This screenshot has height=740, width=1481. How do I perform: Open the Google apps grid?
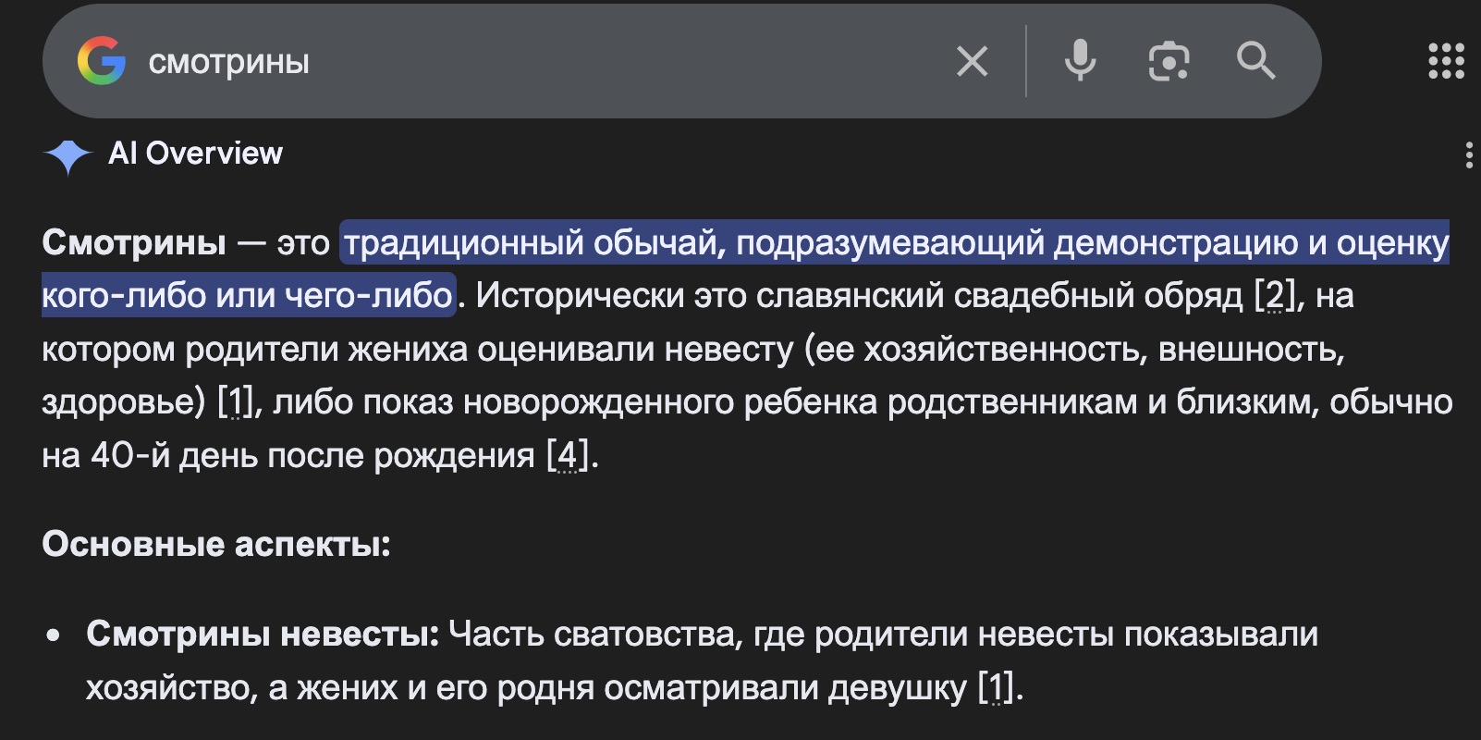[x=1446, y=62]
